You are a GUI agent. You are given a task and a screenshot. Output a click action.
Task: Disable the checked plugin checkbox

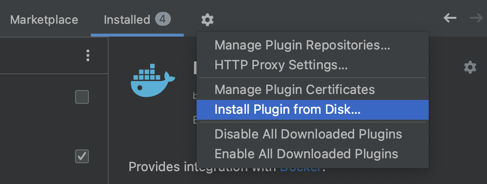coord(82,156)
